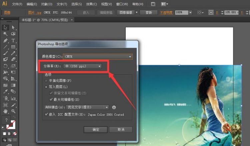Image resolution: width=250 pixels, height=146 pixels.
Task: Choose the 写入图层(L) radio option
Action: [x=46, y=87]
